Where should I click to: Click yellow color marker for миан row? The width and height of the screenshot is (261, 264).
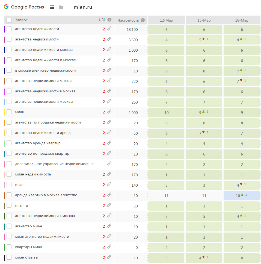coord(4,112)
